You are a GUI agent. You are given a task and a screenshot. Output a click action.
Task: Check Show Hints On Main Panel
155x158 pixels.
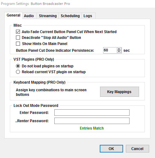click(x=18, y=44)
